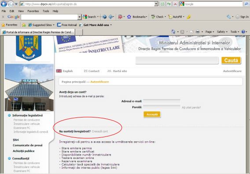Viewport: 250px width, 174px height.
Task: Click the AutoFill toolbar icon
Action: pos(170,17)
